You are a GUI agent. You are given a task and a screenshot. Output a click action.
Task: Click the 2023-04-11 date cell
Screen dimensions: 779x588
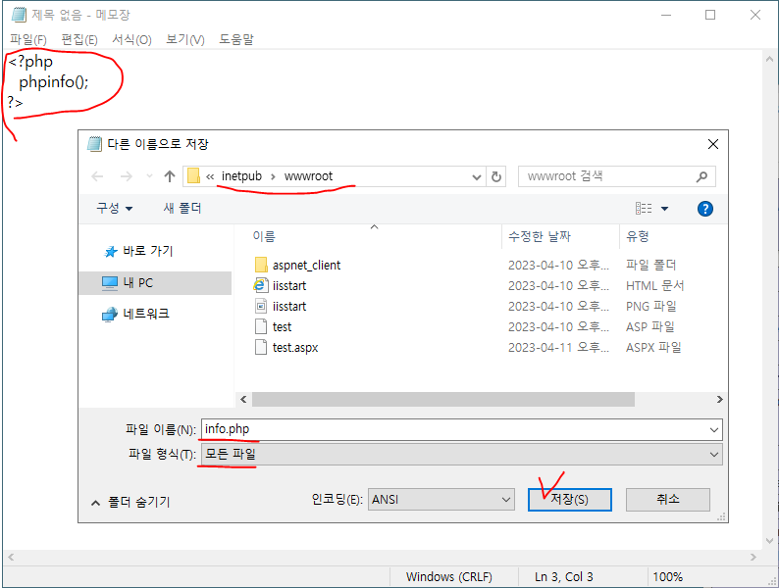pyautogui.click(x=558, y=347)
